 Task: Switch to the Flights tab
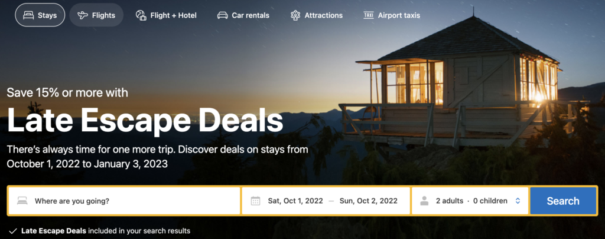pyautogui.click(x=96, y=15)
